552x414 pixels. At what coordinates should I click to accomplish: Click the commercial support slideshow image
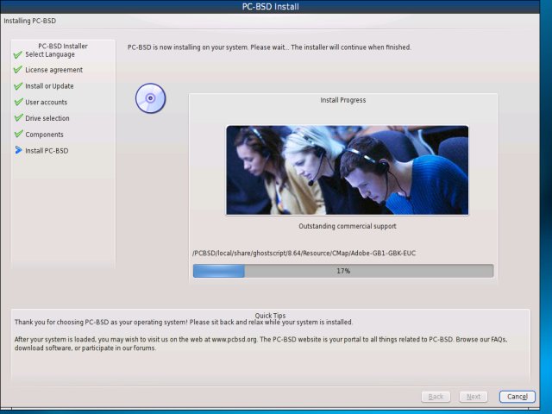coord(347,170)
